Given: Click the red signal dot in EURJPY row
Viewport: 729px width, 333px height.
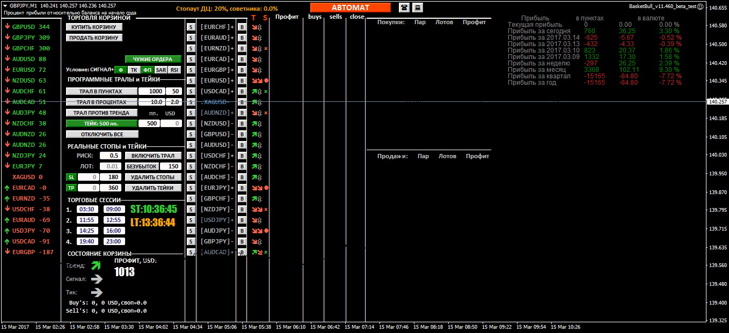Looking at the screenshot, I should click(266, 188).
